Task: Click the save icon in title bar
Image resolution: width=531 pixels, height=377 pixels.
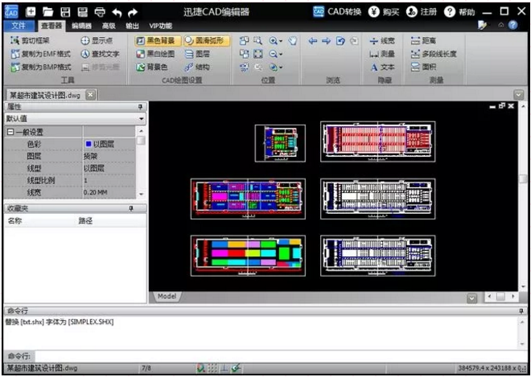Action: click(x=65, y=12)
